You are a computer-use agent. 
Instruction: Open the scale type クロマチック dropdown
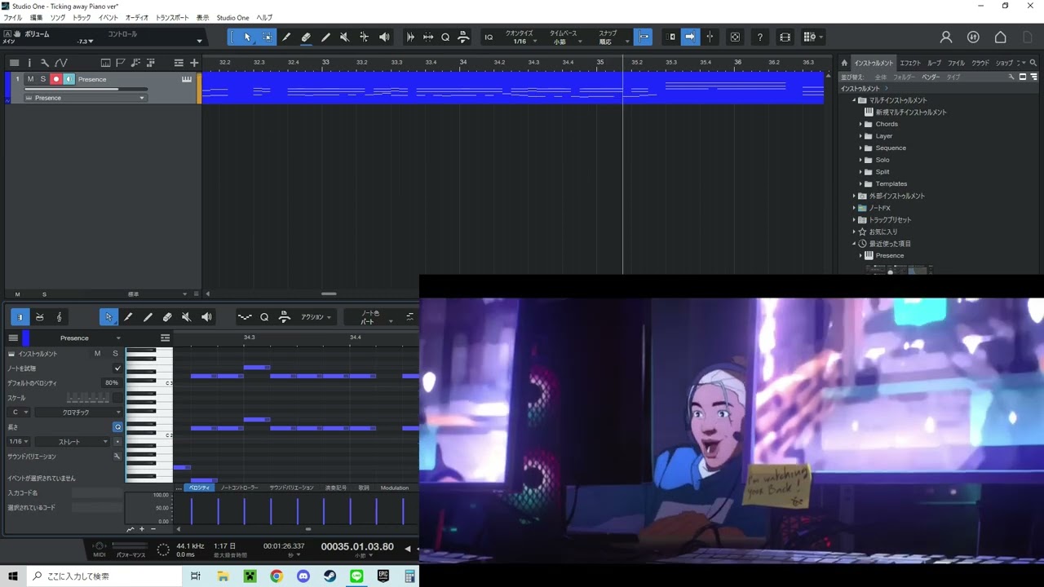click(x=78, y=413)
